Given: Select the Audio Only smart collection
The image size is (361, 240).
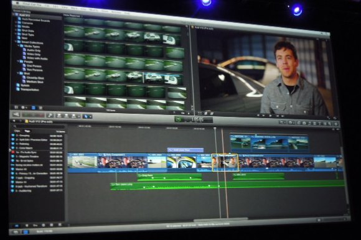Looking at the screenshot, I should coord(32,50).
